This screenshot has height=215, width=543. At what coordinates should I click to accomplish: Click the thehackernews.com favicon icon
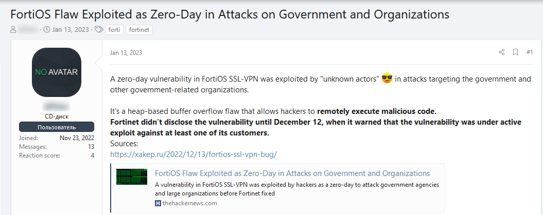tap(158, 203)
